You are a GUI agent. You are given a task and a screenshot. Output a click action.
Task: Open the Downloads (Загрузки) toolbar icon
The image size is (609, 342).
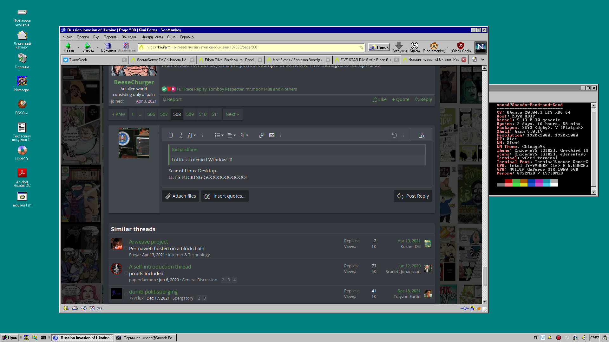tap(399, 47)
